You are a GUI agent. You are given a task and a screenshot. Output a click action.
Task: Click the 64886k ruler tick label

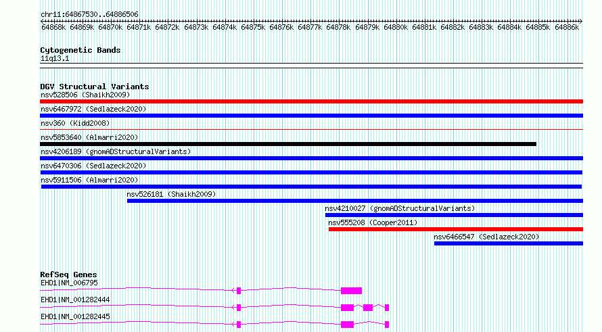(567, 27)
